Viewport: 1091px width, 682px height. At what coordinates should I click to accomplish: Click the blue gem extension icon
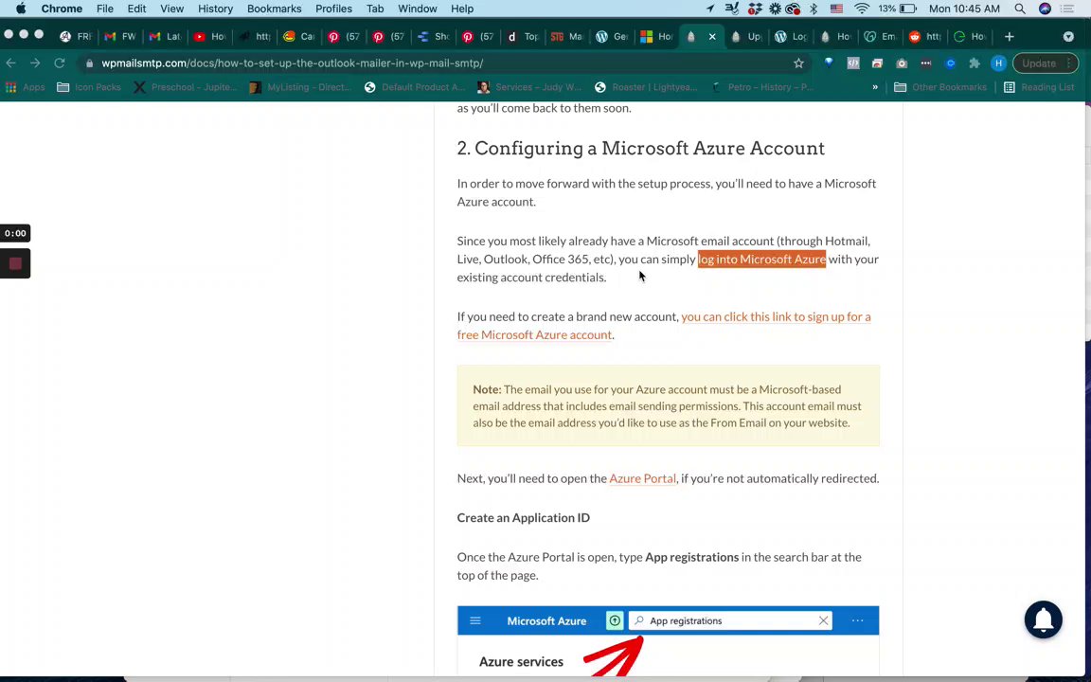(x=829, y=63)
